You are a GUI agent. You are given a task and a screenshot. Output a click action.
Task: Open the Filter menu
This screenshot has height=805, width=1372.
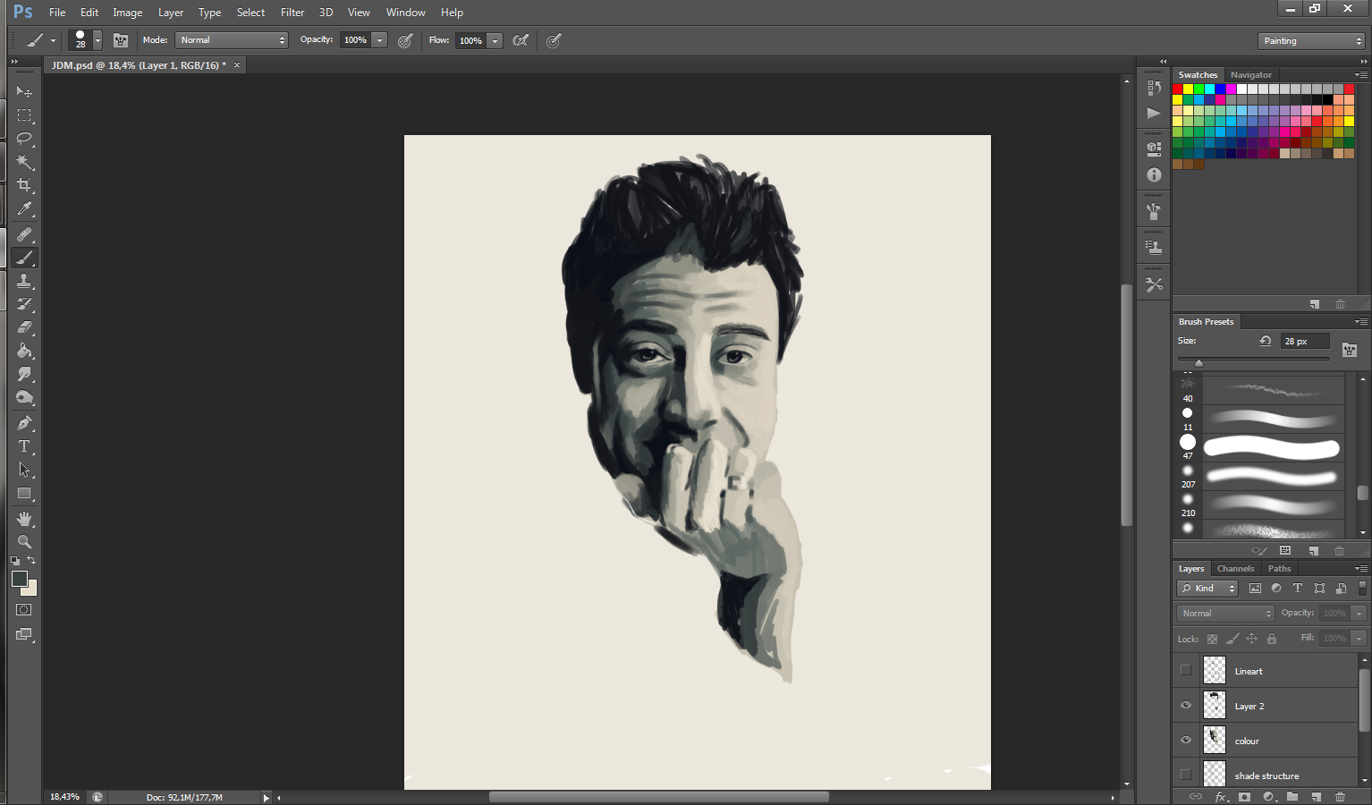coord(292,13)
